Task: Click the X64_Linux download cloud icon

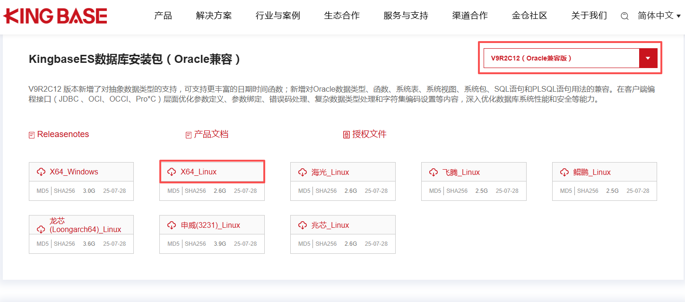Action: point(172,172)
